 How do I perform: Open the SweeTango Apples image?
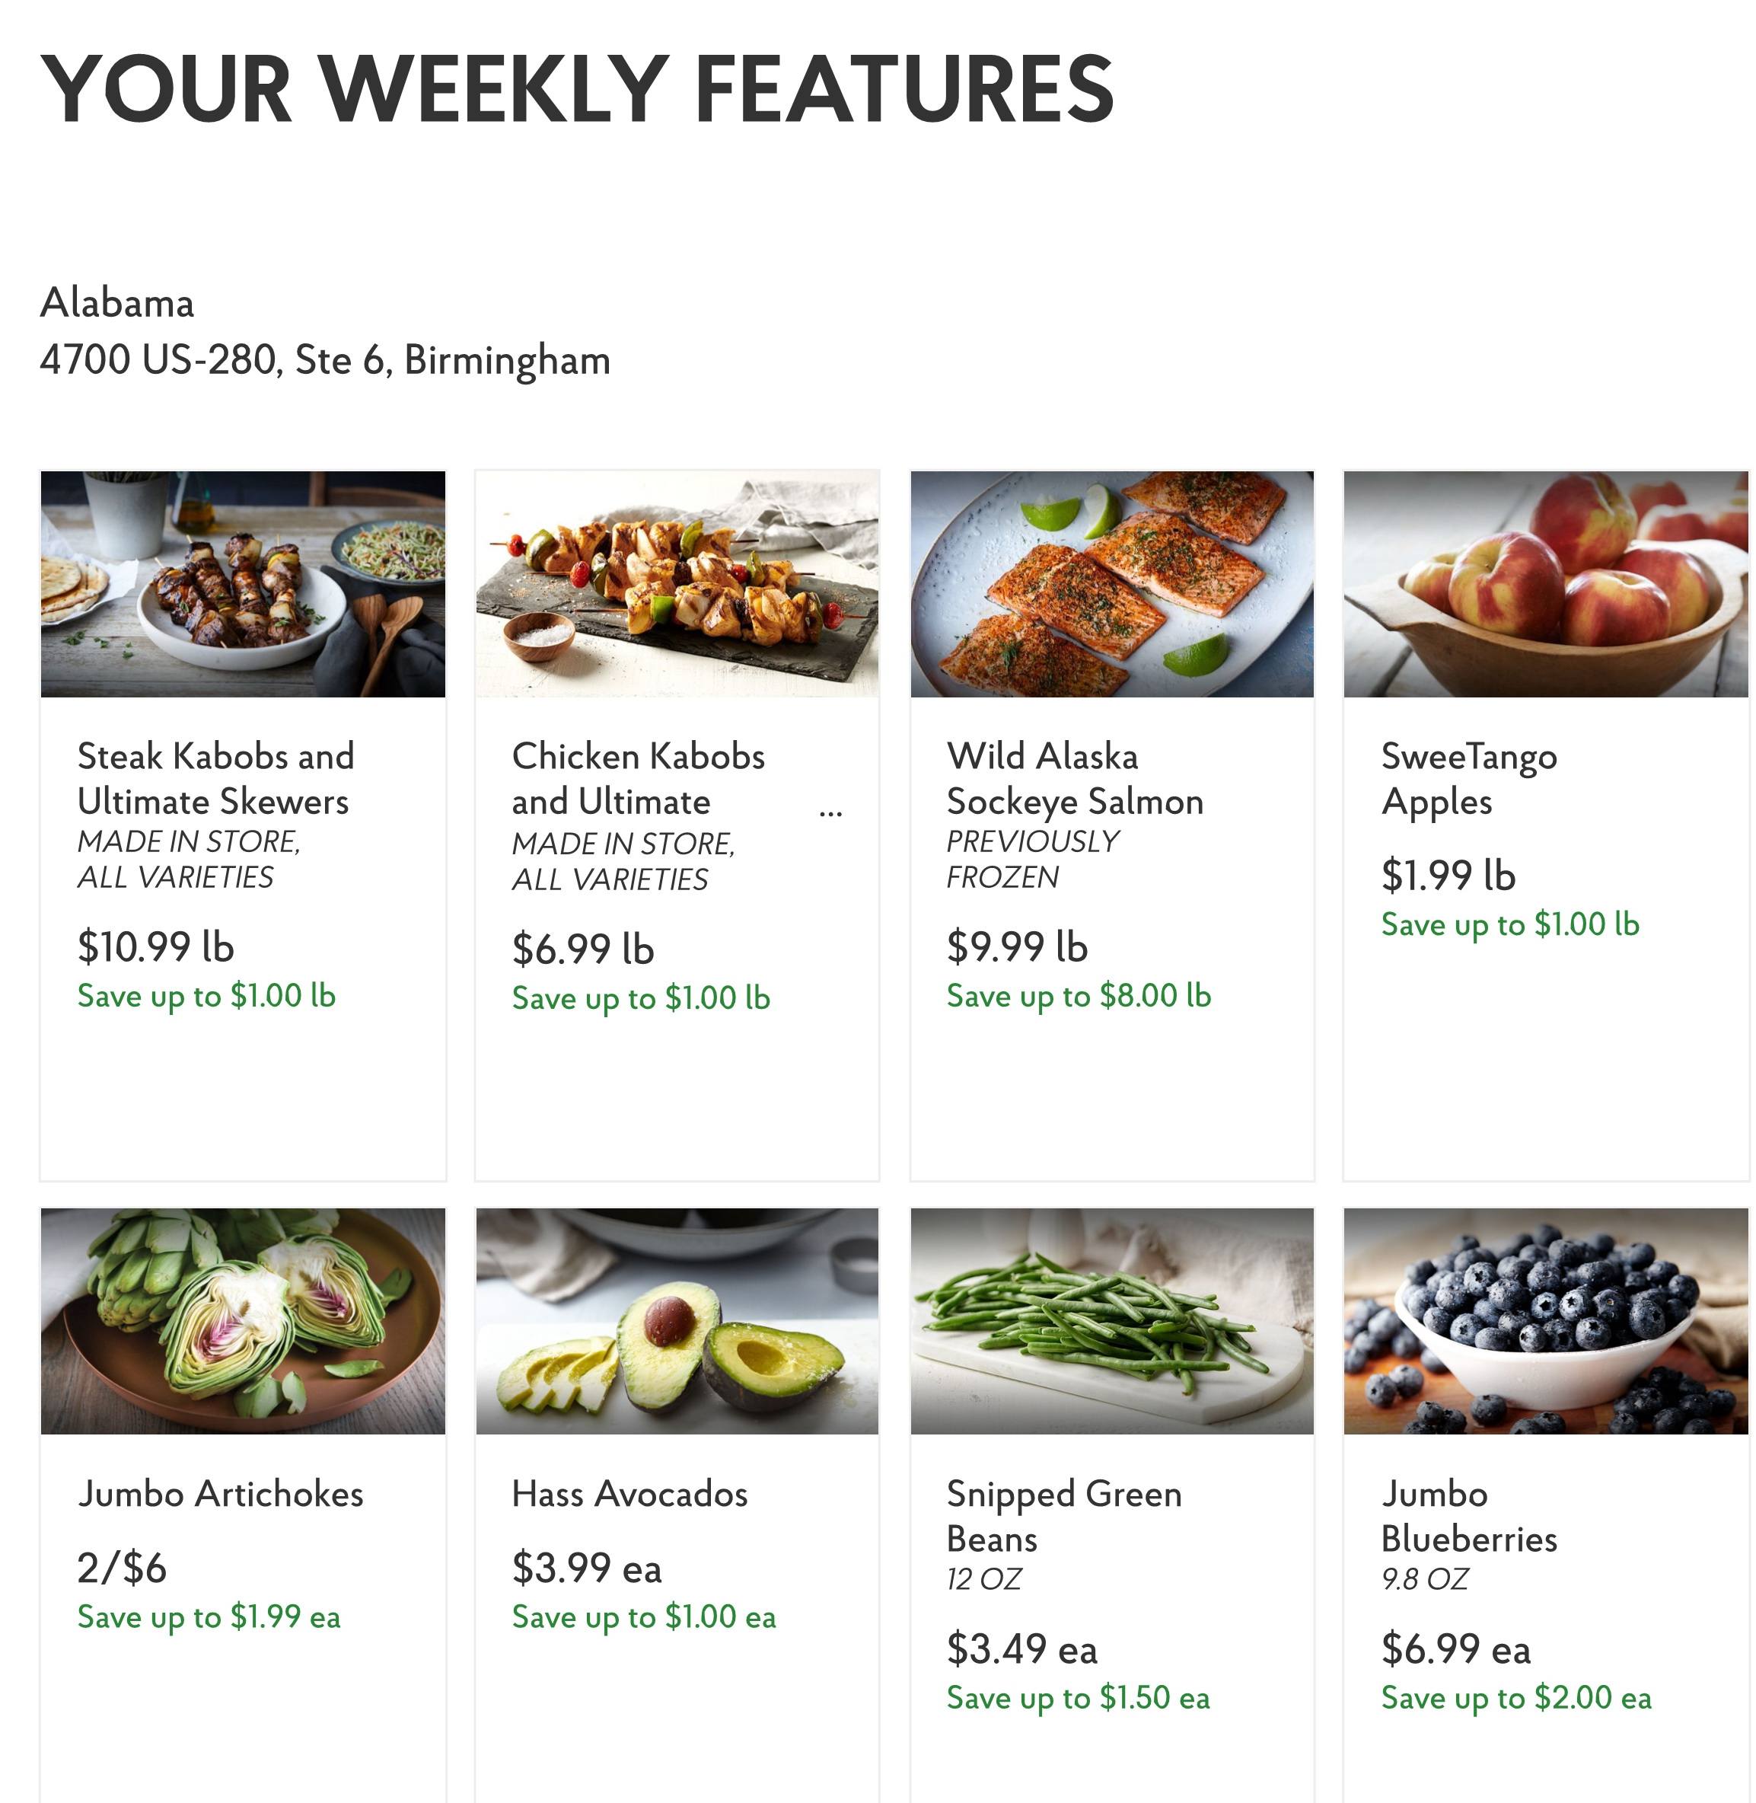click(1546, 584)
